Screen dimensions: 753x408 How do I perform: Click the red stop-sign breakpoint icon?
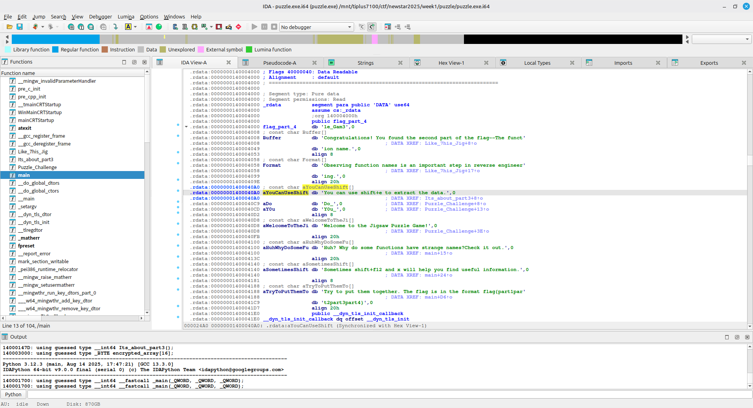pyautogui.click(x=238, y=27)
